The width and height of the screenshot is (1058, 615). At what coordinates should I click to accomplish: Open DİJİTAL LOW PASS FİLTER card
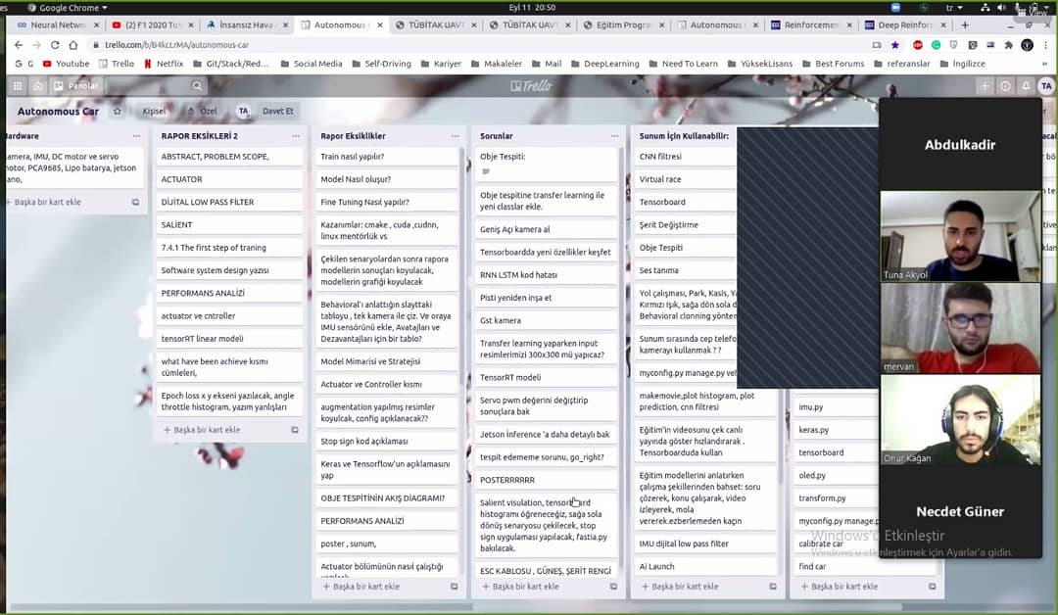point(229,203)
